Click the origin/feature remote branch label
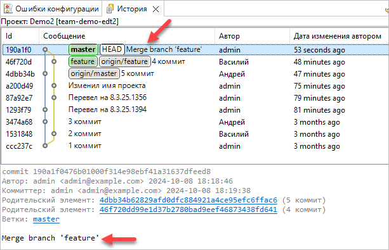 click(x=124, y=61)
